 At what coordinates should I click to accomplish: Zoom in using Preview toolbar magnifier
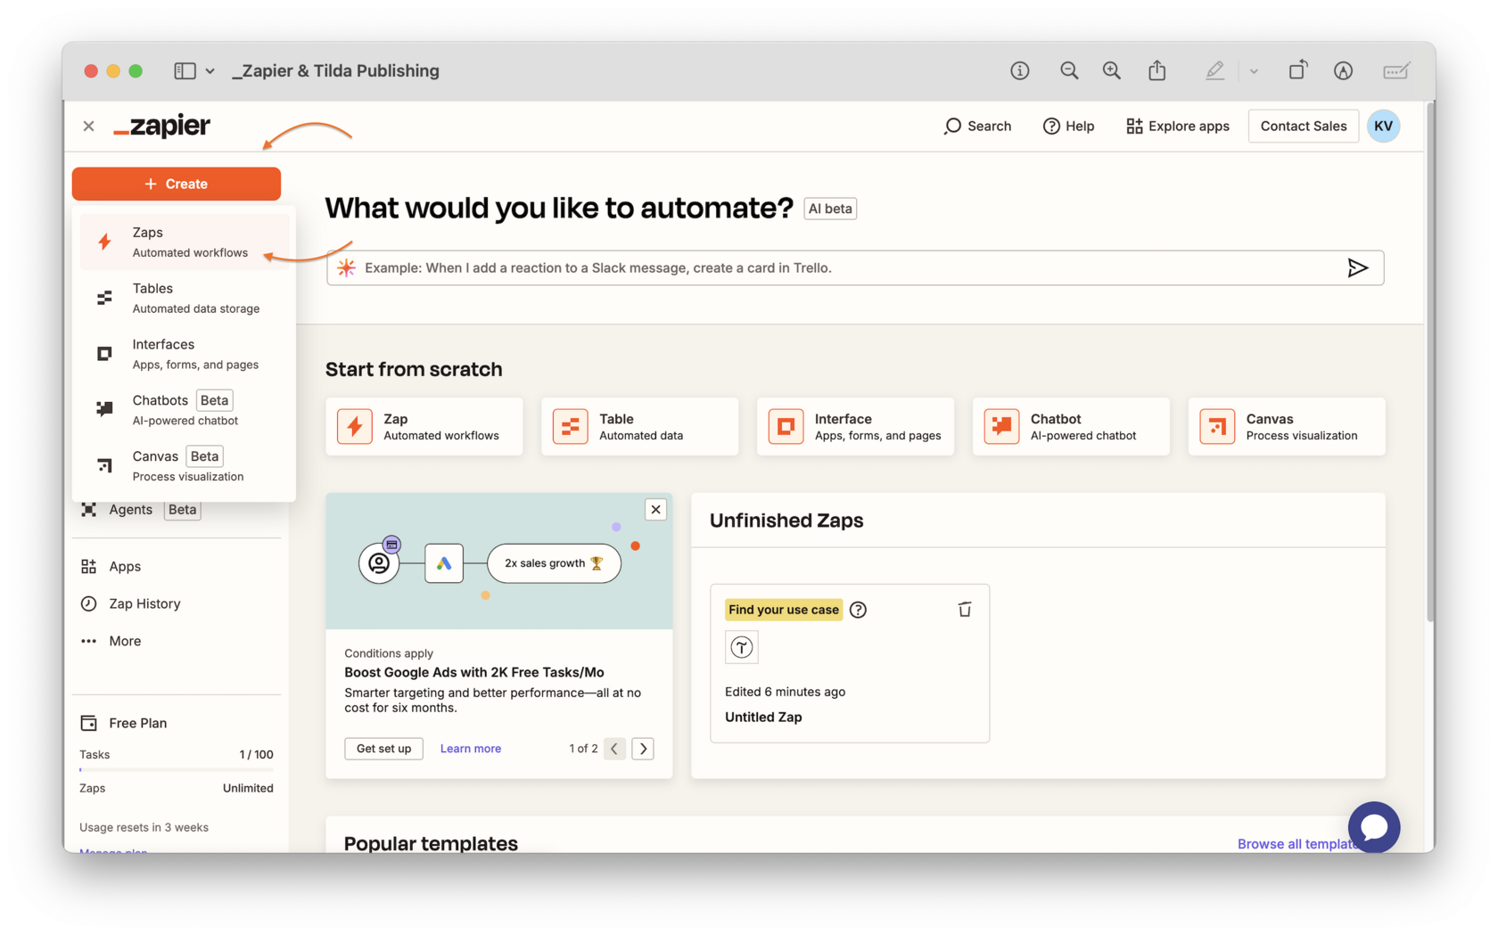tap(1111, 70)
